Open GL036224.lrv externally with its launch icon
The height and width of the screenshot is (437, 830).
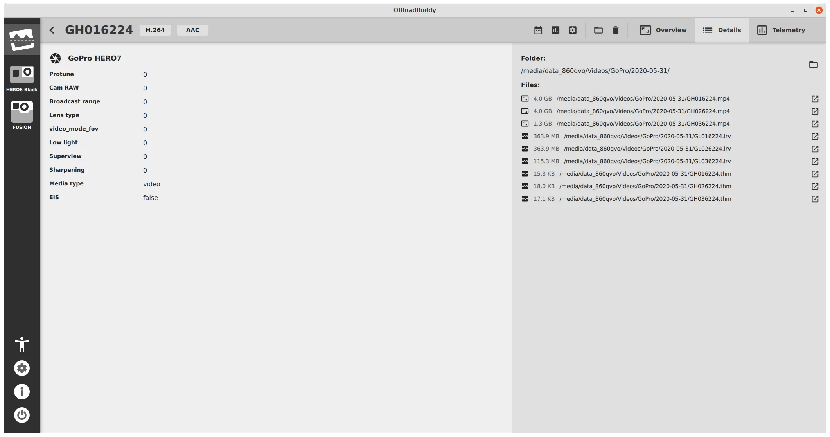tap(815, 162)
